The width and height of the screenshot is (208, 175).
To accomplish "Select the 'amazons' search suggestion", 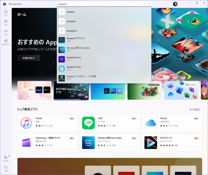I will coord(104,21).
